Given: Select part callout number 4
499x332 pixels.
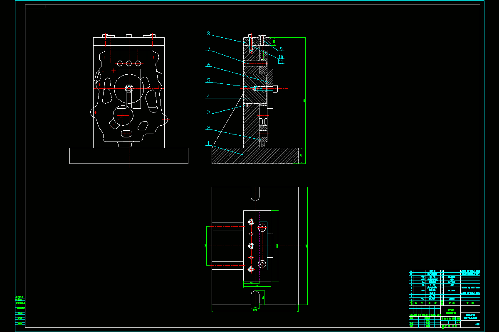Looking at the screenshot, I should (x=208, y=96).
